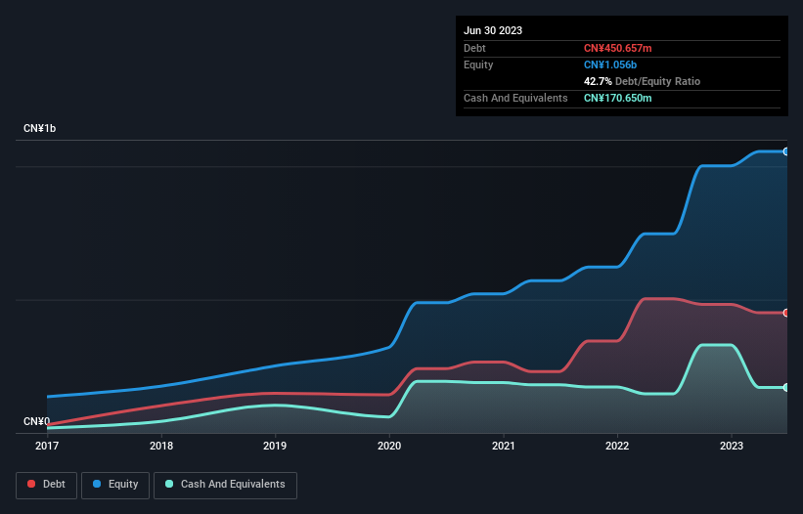Screen dimensions: 803x514
Task: Click the 2023 x-axis label
Action: 732,446
